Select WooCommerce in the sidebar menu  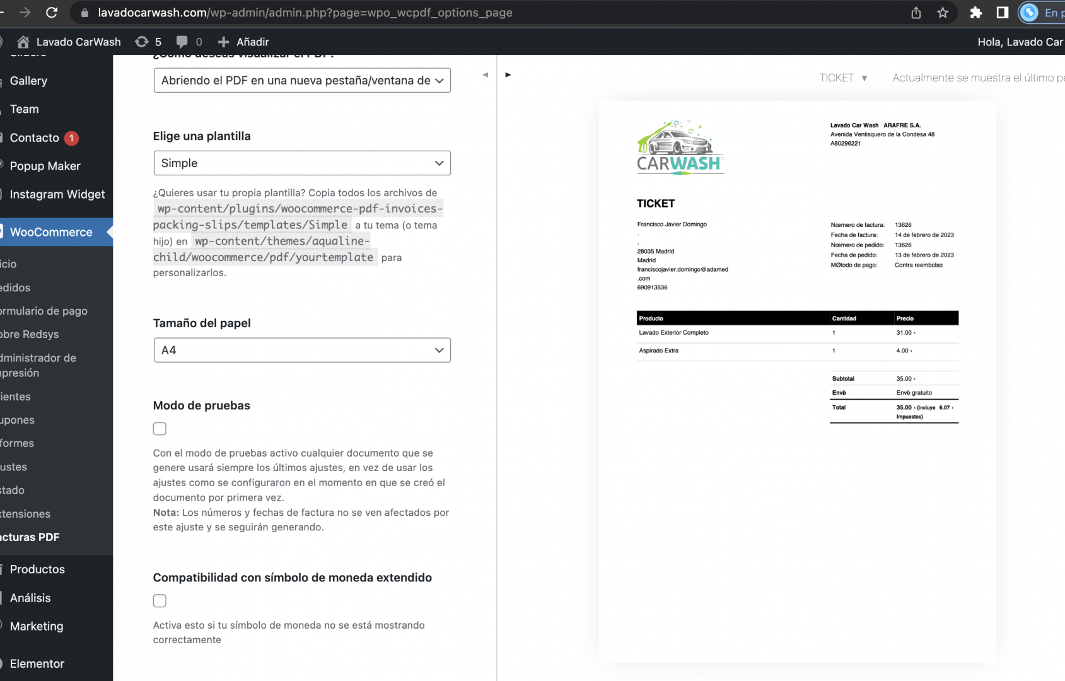pyautogui.click(x=51, y=232)
